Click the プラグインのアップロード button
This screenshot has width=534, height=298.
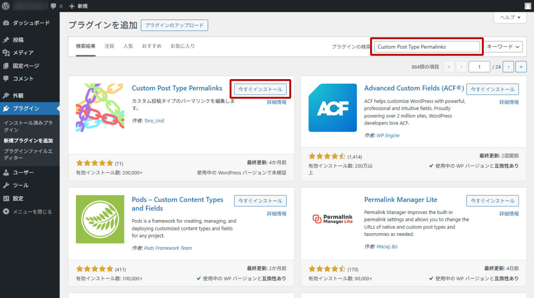tap(175, 25)
